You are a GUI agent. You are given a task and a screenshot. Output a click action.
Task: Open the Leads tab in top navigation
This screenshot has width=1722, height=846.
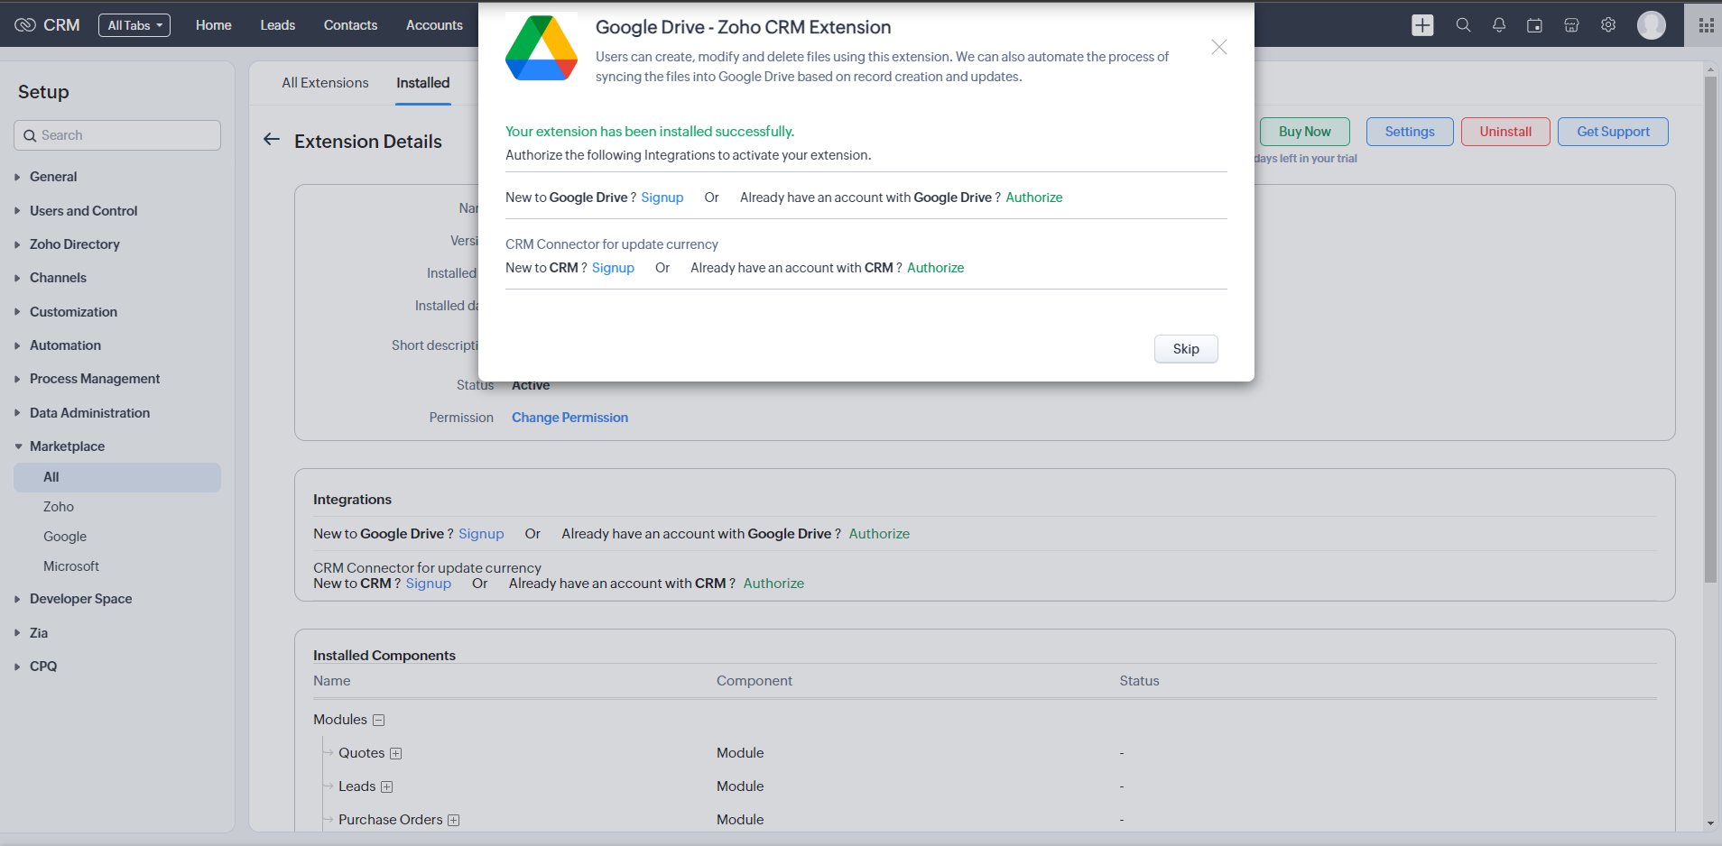[x=278, y=25]
